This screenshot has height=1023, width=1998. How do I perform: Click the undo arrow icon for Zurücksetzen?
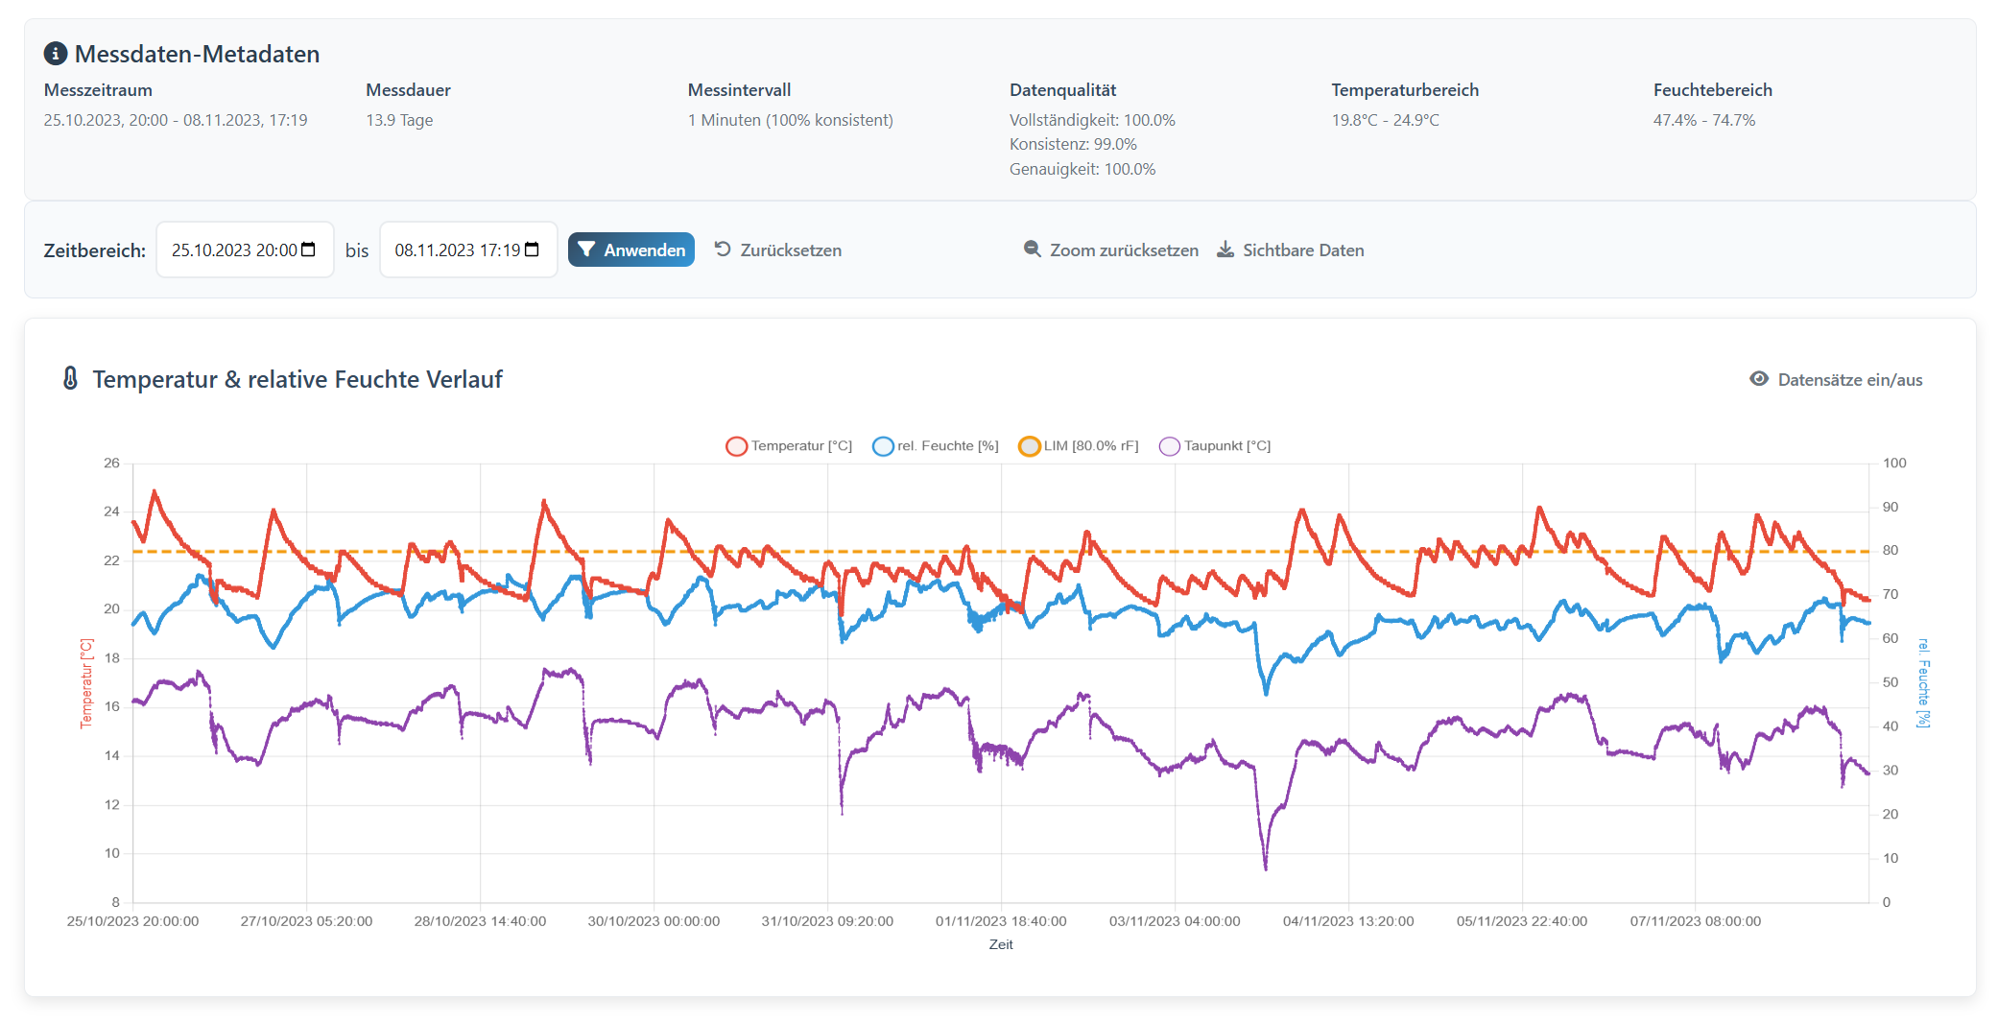723,250
